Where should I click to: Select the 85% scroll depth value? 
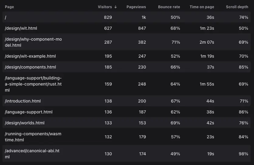coord(243,67)
